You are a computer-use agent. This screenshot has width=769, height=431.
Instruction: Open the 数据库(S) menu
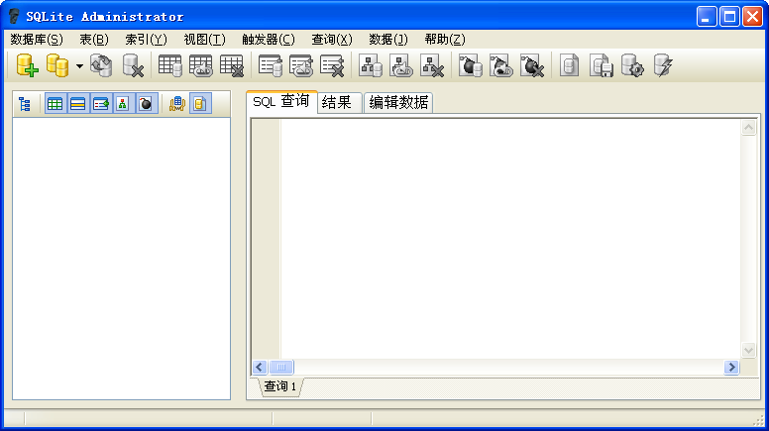(36, 40)
